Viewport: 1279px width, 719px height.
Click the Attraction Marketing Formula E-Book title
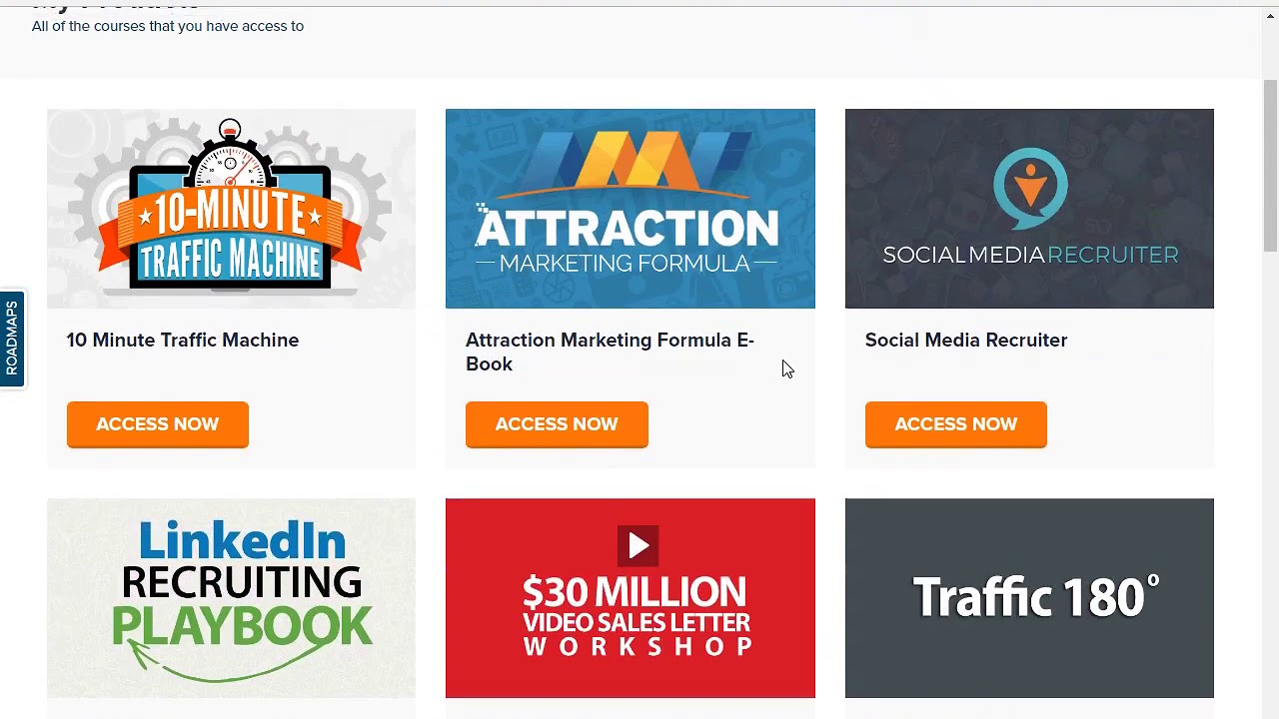(610, 352)
